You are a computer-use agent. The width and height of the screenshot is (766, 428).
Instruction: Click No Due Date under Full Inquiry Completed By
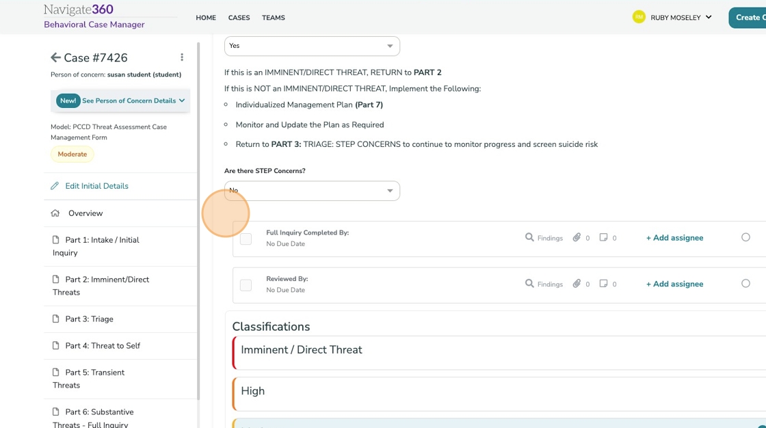click(x=285, y=244)
